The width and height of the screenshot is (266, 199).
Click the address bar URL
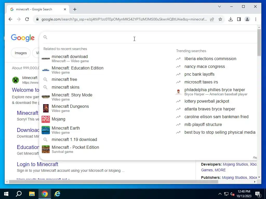[x=124, y=19]
